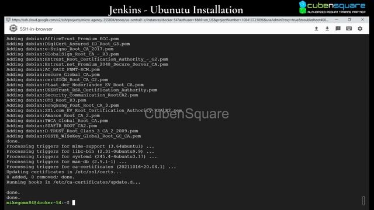Open the send feedback icon
The height and width of the screenshot is (210, 374).
(x=338, y=29)
